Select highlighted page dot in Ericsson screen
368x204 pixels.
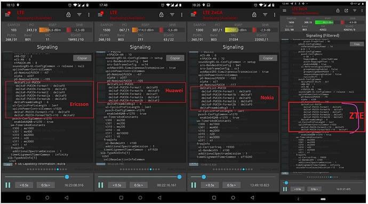coord(58,169)
